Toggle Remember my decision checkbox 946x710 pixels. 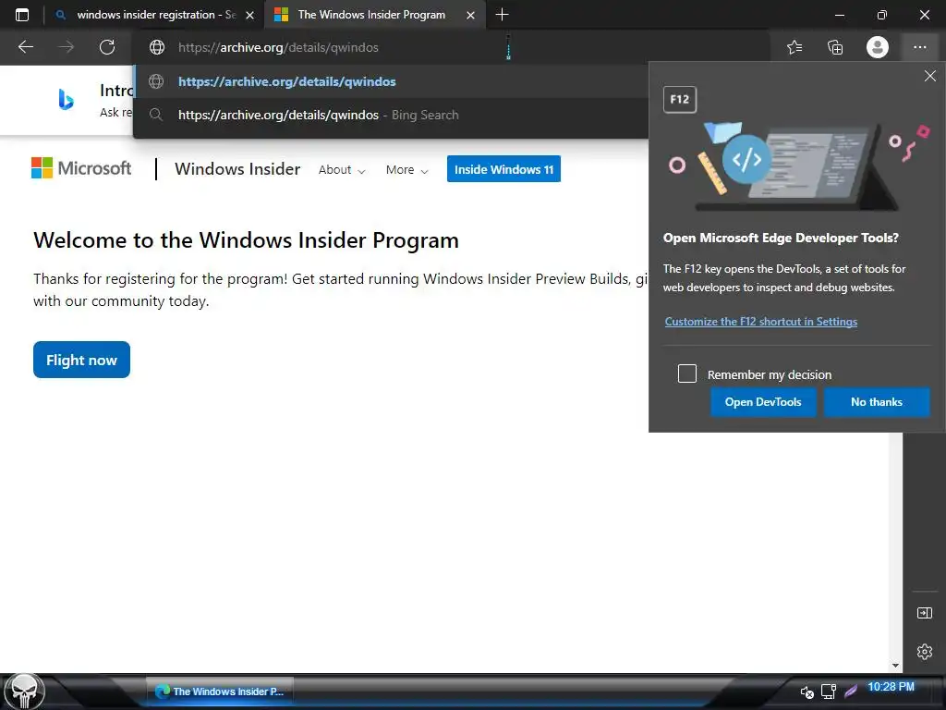pyautogui.click(x=686, y=373)
